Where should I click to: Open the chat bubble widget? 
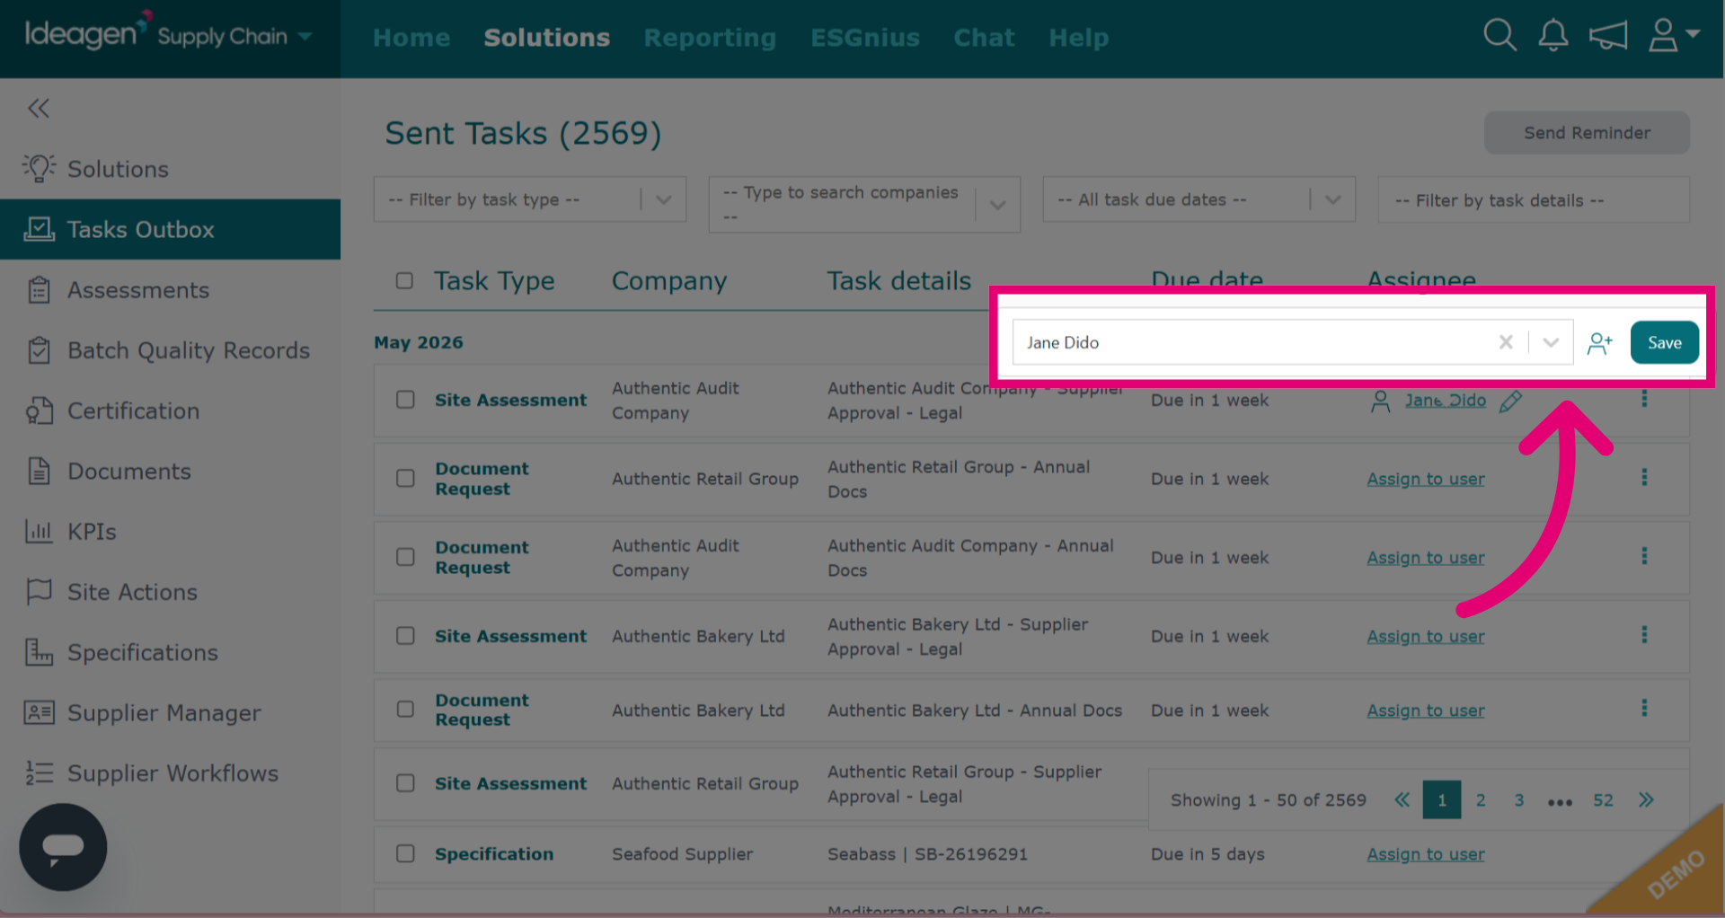63,847
